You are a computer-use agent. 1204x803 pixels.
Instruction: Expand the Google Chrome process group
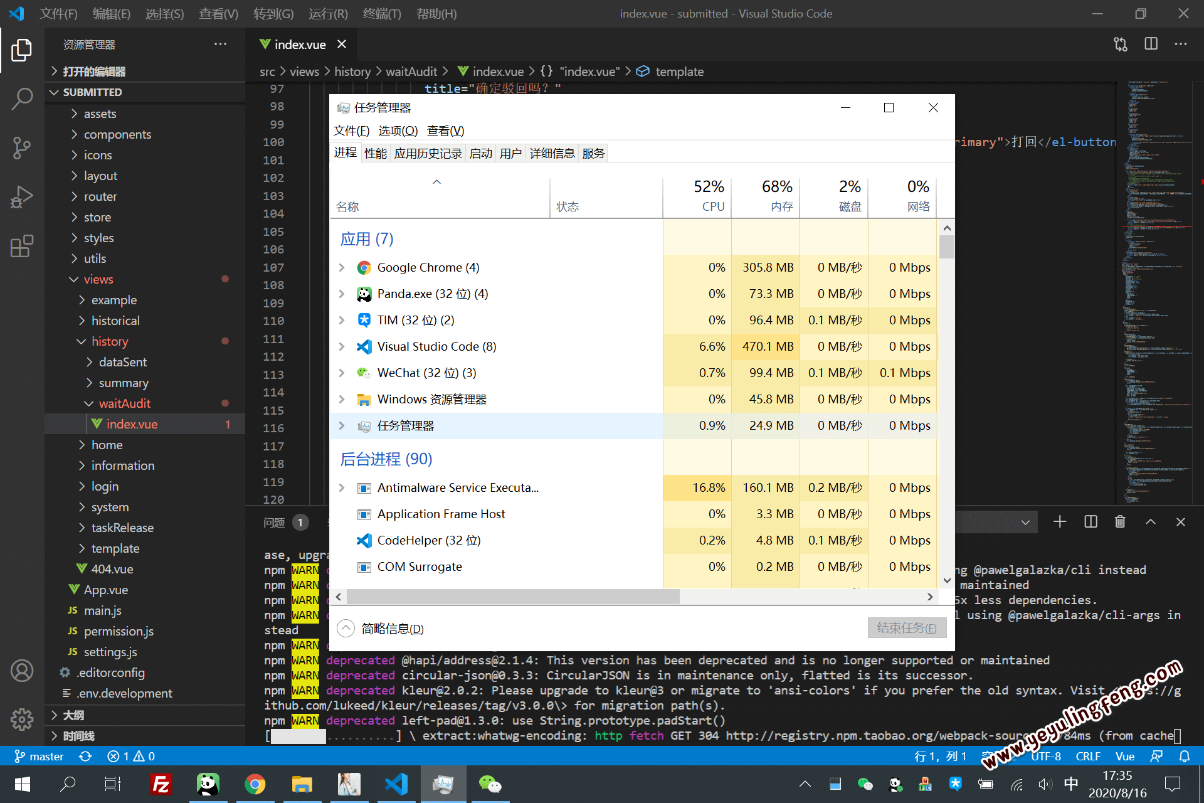(342, 268)
